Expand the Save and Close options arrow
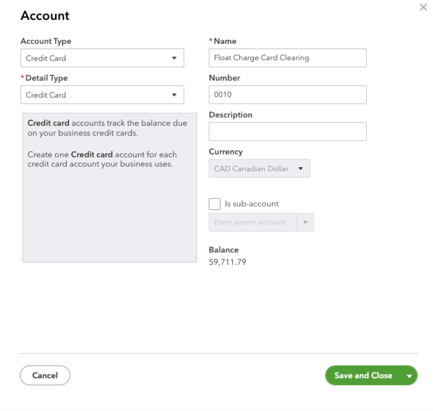Viewport: 433px width, 411px height. (410, 376)
